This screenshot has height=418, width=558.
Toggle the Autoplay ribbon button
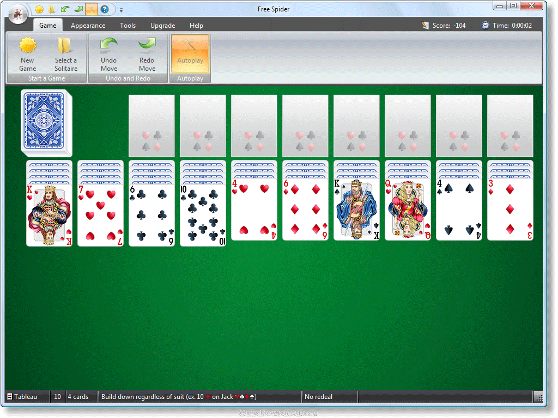pos(190,54)
